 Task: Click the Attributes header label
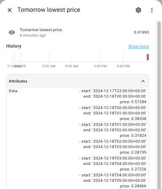[18, 81]
